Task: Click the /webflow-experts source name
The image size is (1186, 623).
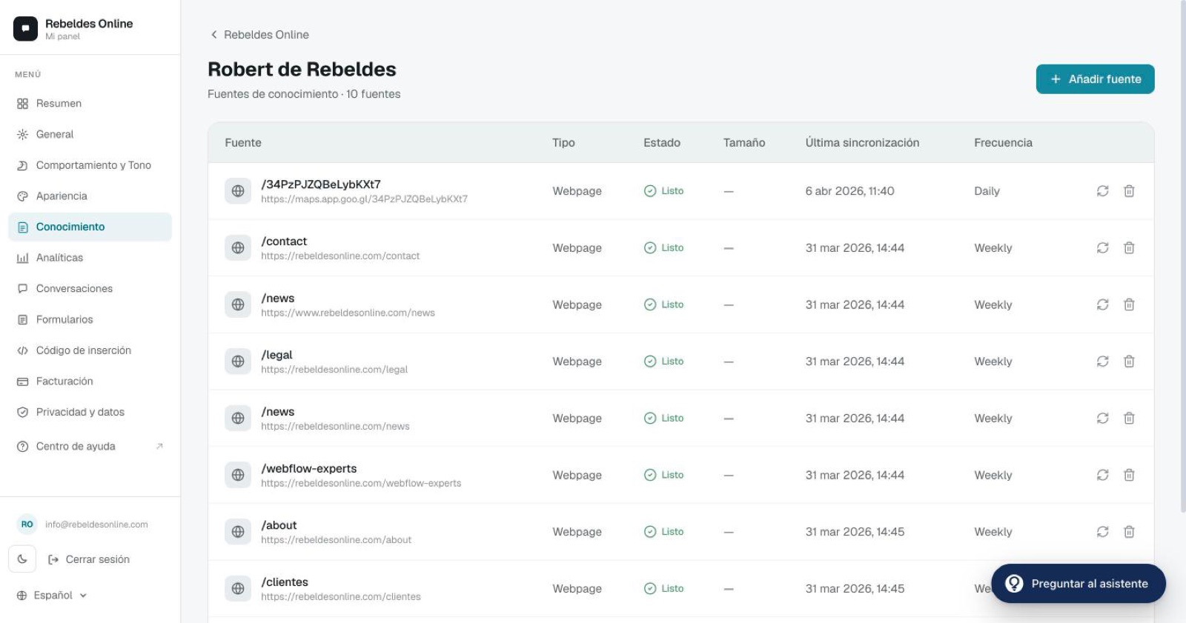Action: (309, 469)
